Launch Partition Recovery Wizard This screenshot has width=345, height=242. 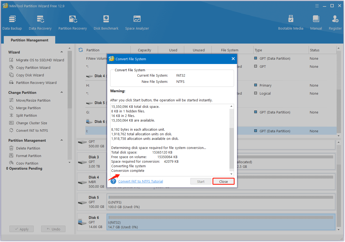[x=36, y=83]
